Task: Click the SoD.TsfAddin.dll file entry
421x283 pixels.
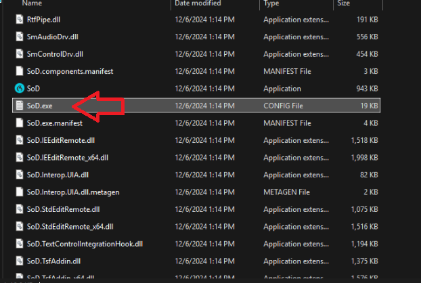Action: [x=53, y=261]
